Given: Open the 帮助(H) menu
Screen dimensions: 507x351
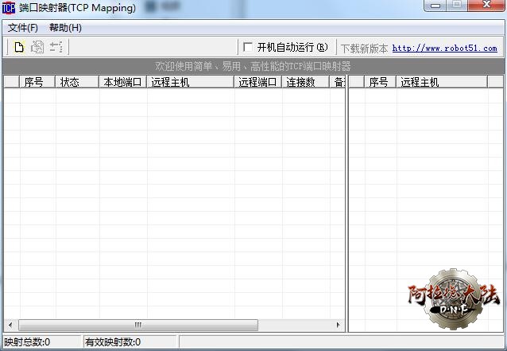Looking at the screenshot, I should point(65,28).
